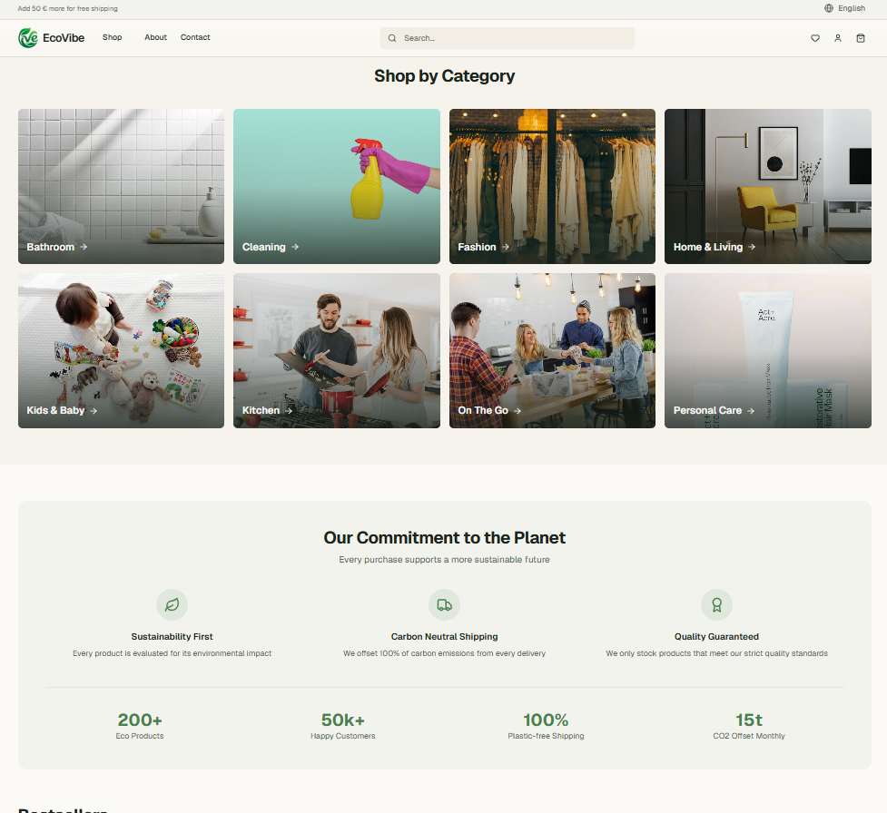
Task: Click the arrow next to Kitchen
Action: [x=289, y=410]
